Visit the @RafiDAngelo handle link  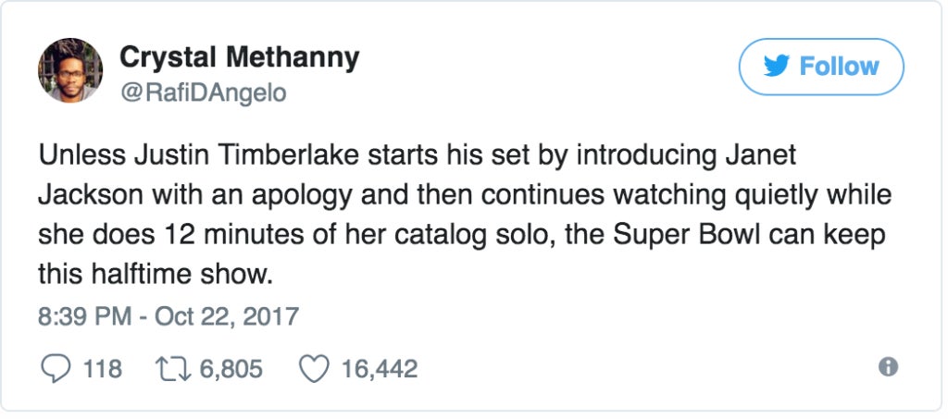pos(203,93)
